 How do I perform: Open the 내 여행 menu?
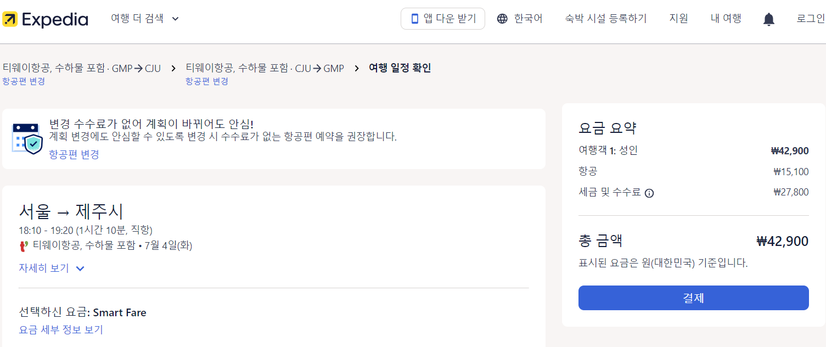tap(725, 18)
